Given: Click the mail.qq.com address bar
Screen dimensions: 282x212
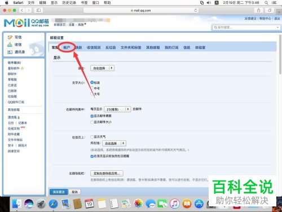Looking at the screenshot, I should [141, 10].
